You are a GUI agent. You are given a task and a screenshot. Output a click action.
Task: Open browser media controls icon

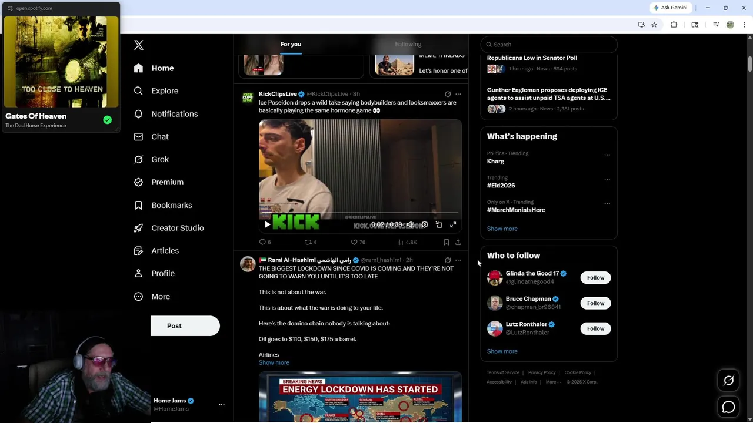pyautogui.click(x=716, y=25)
